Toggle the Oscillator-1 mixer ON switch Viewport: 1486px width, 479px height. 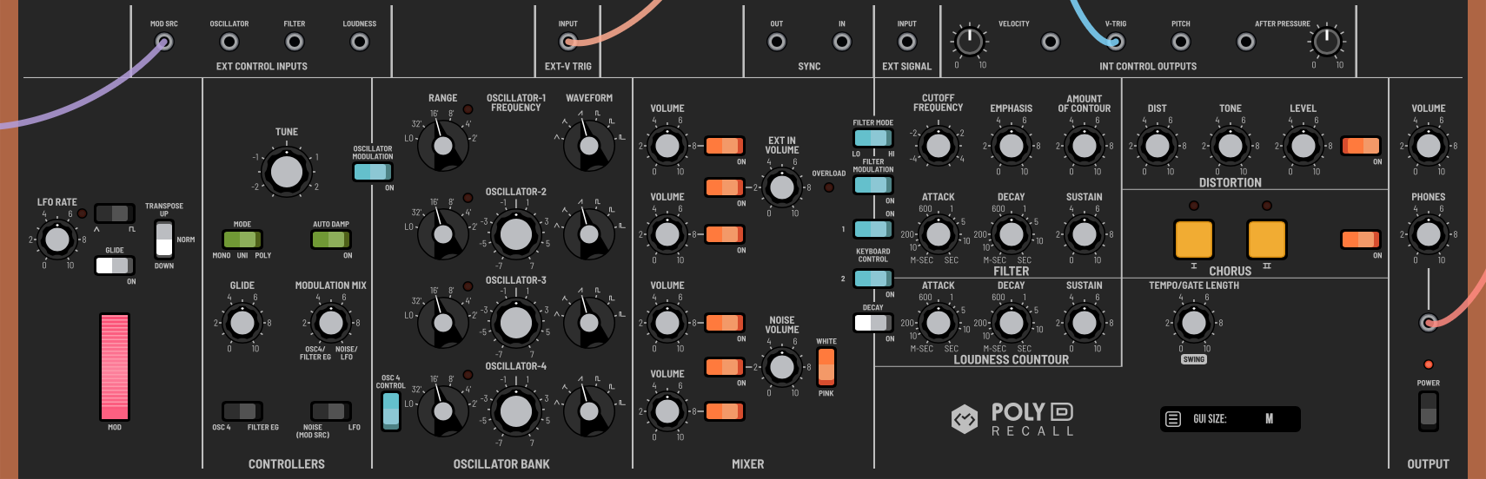(x=725, y=146)
